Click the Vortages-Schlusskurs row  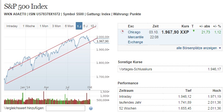coord(170,69)
